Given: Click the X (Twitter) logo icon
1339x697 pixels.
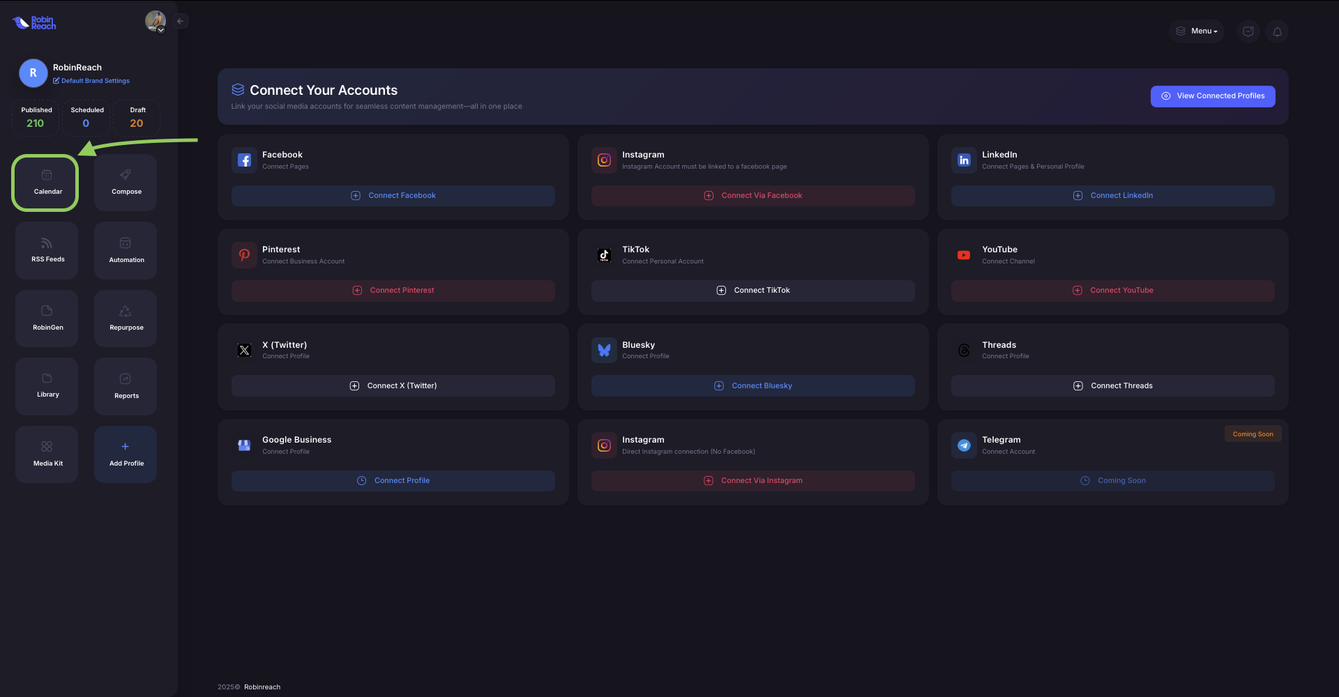Looking at the screenshot, I should [x=244, y=351].
